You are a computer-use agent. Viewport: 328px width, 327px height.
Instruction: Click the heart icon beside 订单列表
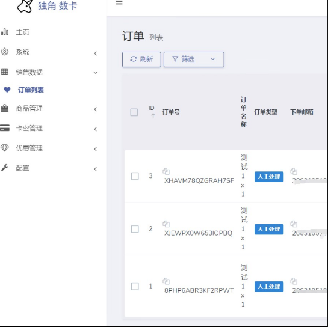coord(7,90)
